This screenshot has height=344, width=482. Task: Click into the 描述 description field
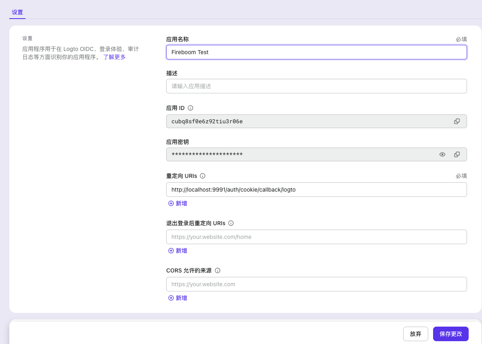[x=316, y=86]
